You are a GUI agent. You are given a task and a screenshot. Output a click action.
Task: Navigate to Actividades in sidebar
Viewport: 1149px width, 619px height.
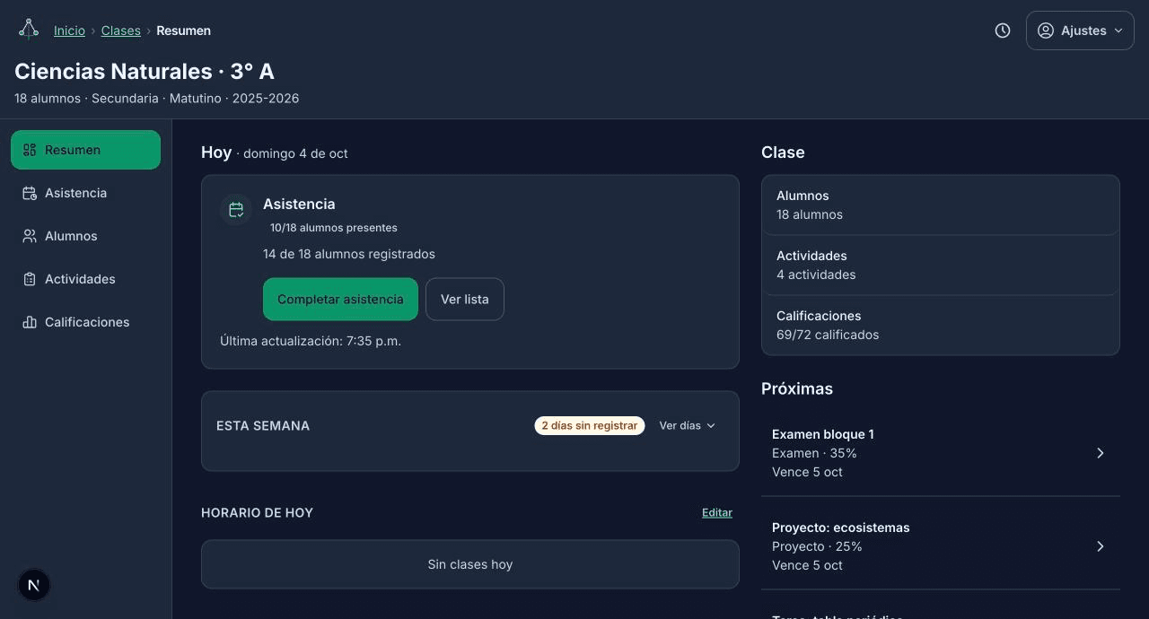86,279
